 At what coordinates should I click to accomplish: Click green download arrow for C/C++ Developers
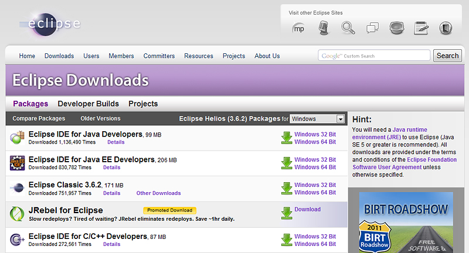(x=287, y=240)
